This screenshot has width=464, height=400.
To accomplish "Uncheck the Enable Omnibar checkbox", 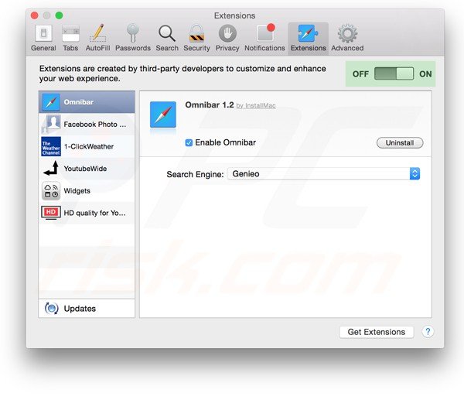I will pos(189,142).
